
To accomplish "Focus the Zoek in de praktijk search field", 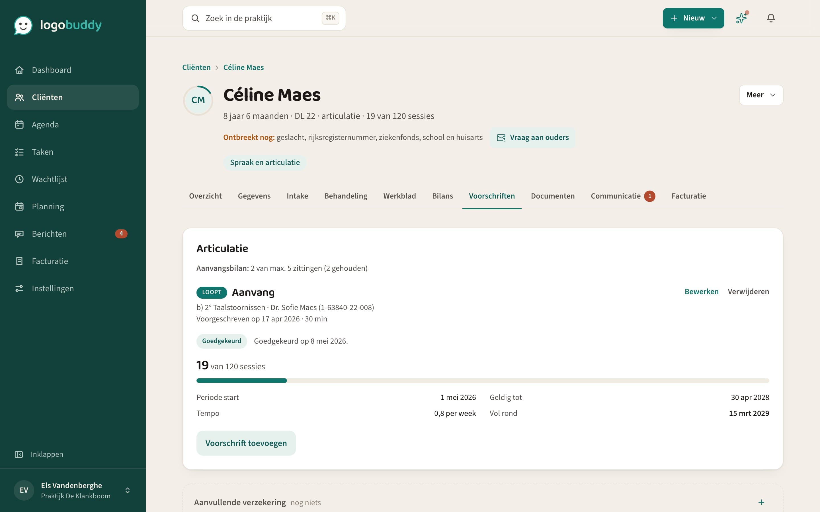I will (x=264, y=18).
